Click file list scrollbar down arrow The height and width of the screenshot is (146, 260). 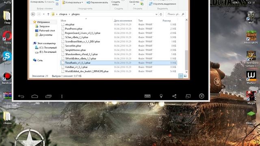click(x=186, y=72)
